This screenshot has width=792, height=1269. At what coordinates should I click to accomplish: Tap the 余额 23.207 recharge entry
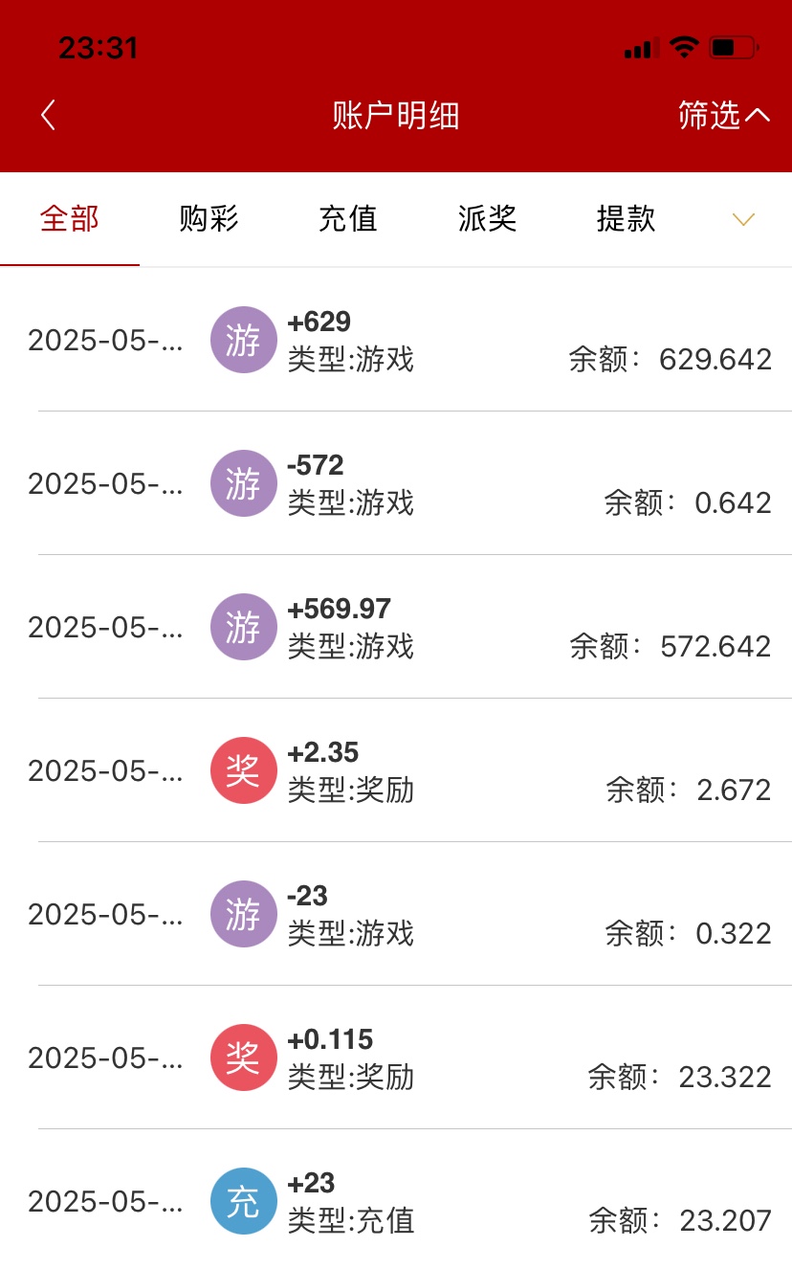click(x=679, y=1220)
